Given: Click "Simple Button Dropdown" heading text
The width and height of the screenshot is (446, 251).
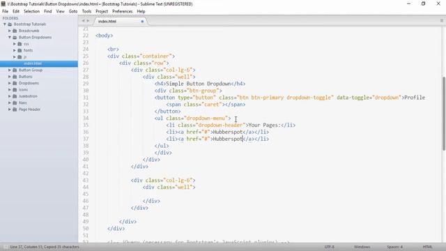Looking at the screenshot, I should pyautogui.click(x=198, y=84).
